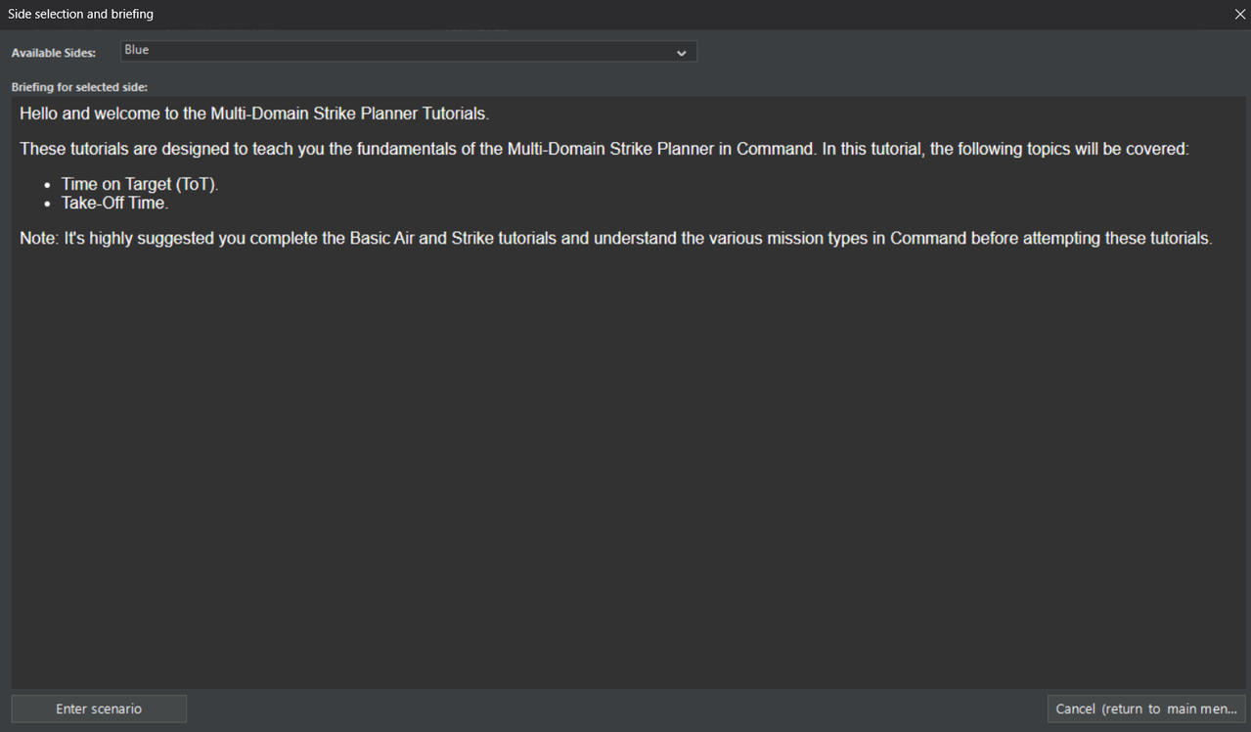Click the Take-Off Time bullet item
This screenshot has width=1251, height=732.
[x=115, y=203]
